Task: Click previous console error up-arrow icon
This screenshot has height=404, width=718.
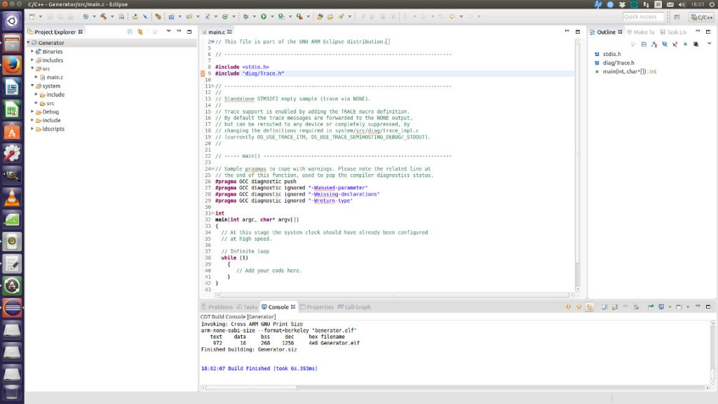Action: 578,307
